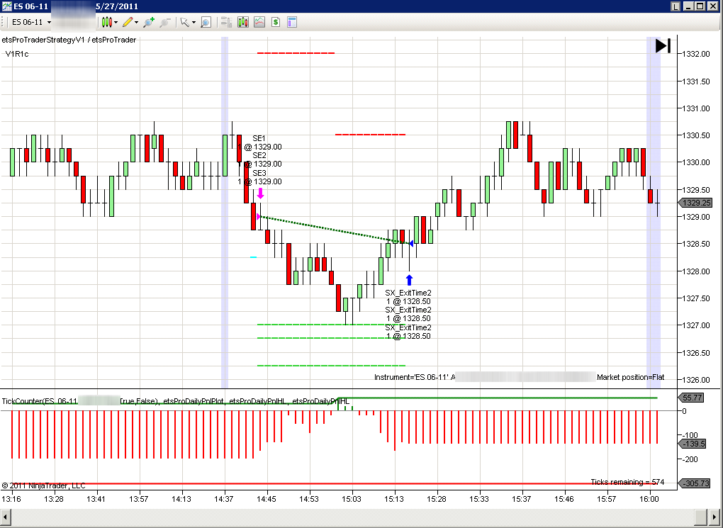Click the toolbar grip handle
The image size is (723, 528).
[x=3, y=22]
